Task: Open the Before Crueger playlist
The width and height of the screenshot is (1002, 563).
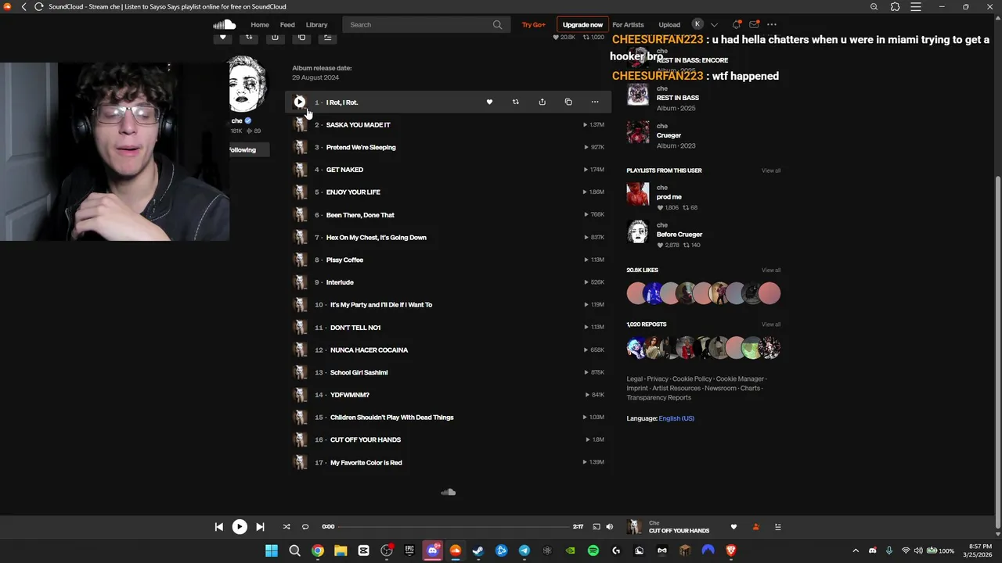Action: (x=679, y=235)
